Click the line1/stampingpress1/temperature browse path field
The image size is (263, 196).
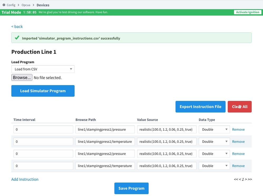tap(105, 141)
